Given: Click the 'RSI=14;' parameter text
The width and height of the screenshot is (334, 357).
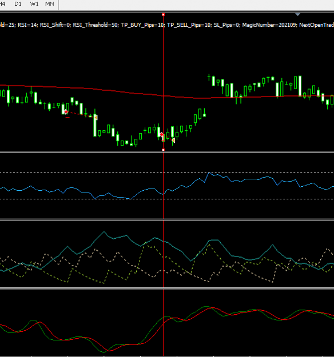Looking at the screenshot, I should tap(27, 25).
